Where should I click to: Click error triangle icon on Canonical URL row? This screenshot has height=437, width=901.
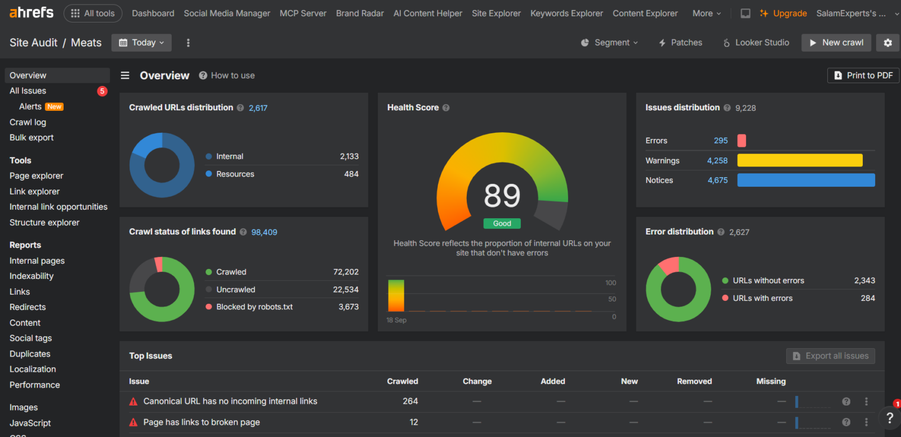tap(133, 402)
